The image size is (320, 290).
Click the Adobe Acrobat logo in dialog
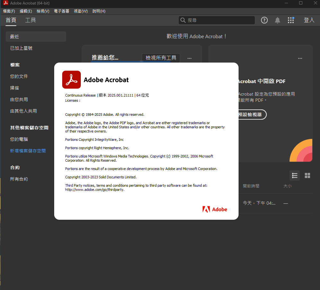pos(71,80)
